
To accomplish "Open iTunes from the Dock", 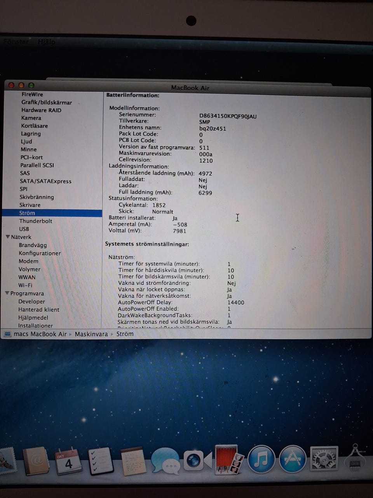I will coord(261,459).
